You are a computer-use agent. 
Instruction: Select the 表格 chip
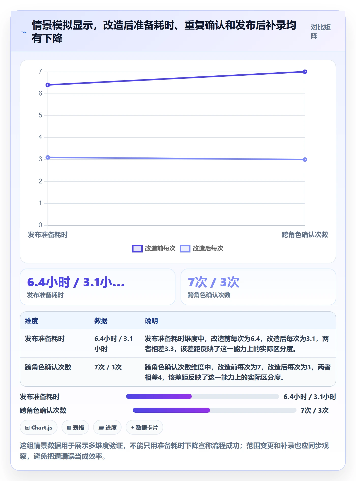click(75, 427)
